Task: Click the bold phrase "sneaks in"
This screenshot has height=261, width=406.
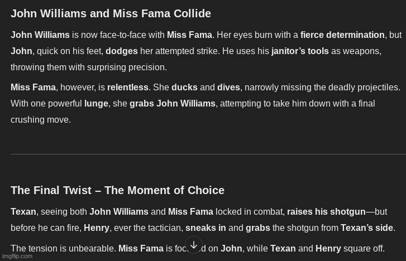Action: click(206, 228)
